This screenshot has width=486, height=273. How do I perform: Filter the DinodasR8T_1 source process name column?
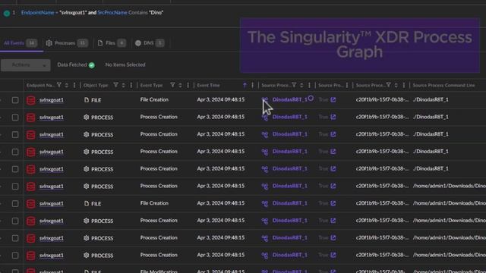tap(294, 85)
